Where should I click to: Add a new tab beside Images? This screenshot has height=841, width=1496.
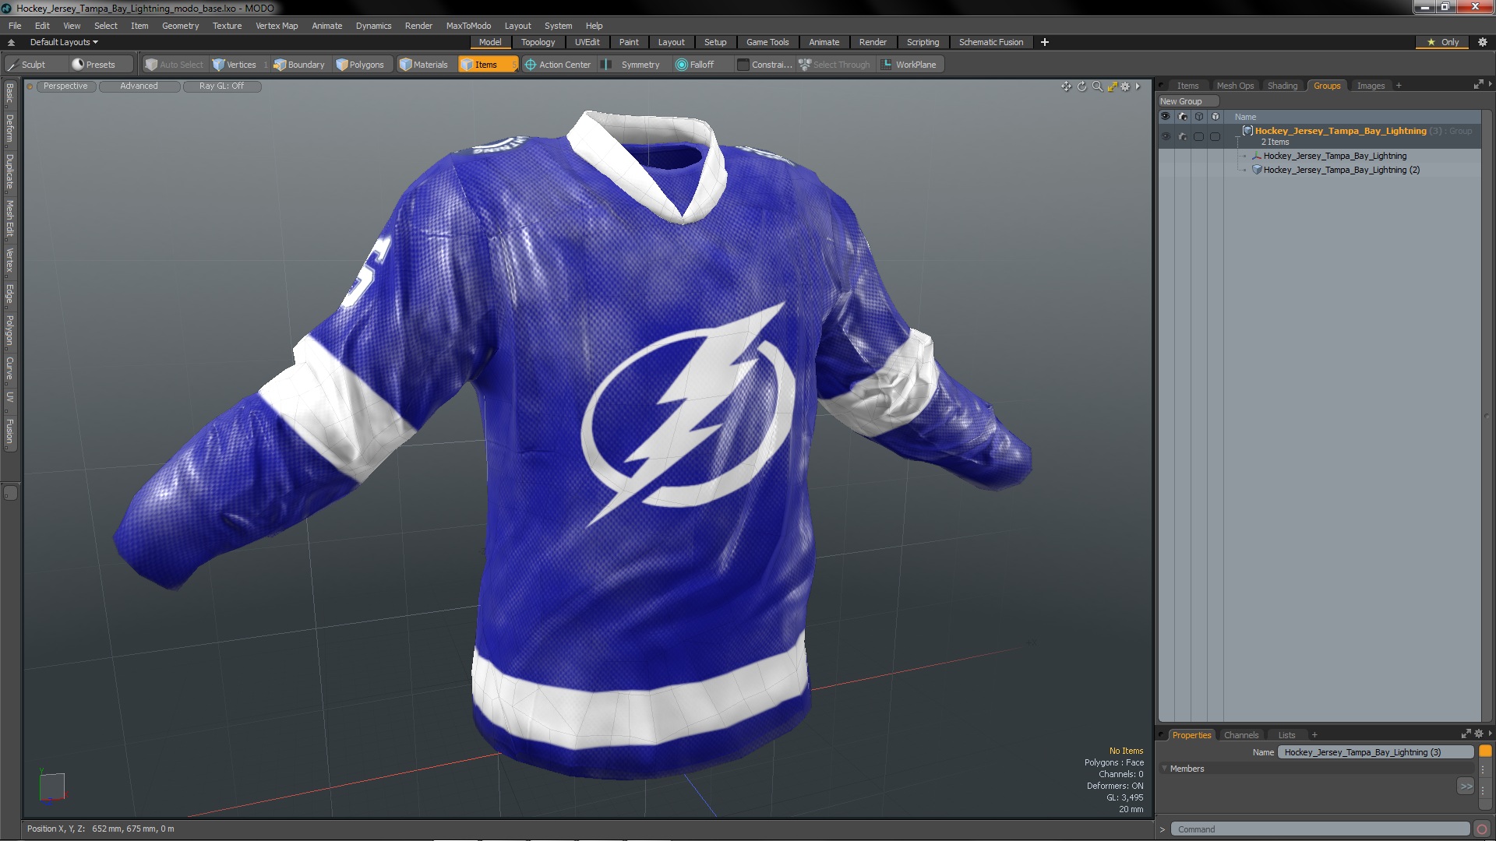[1399, 86]
